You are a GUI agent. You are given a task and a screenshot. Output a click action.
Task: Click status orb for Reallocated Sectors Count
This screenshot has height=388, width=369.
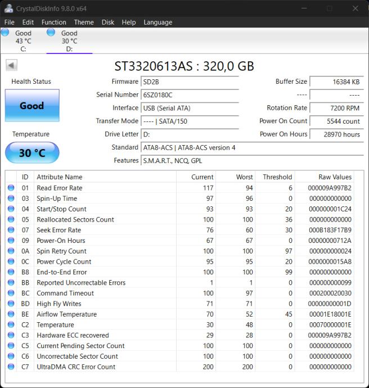point(11,219)
